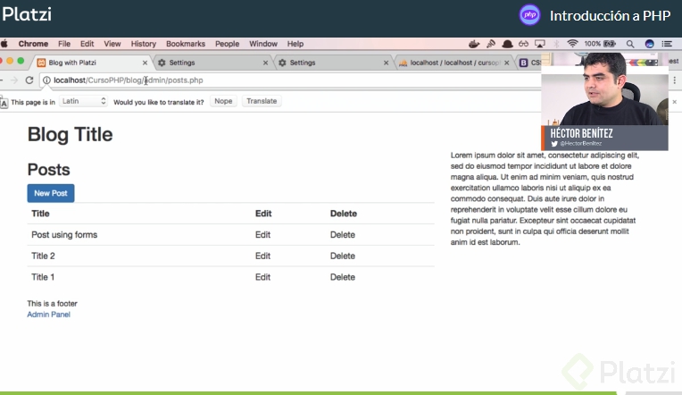Click the Nope button
This screenshot has height=395, width=682.
point(223,101)
